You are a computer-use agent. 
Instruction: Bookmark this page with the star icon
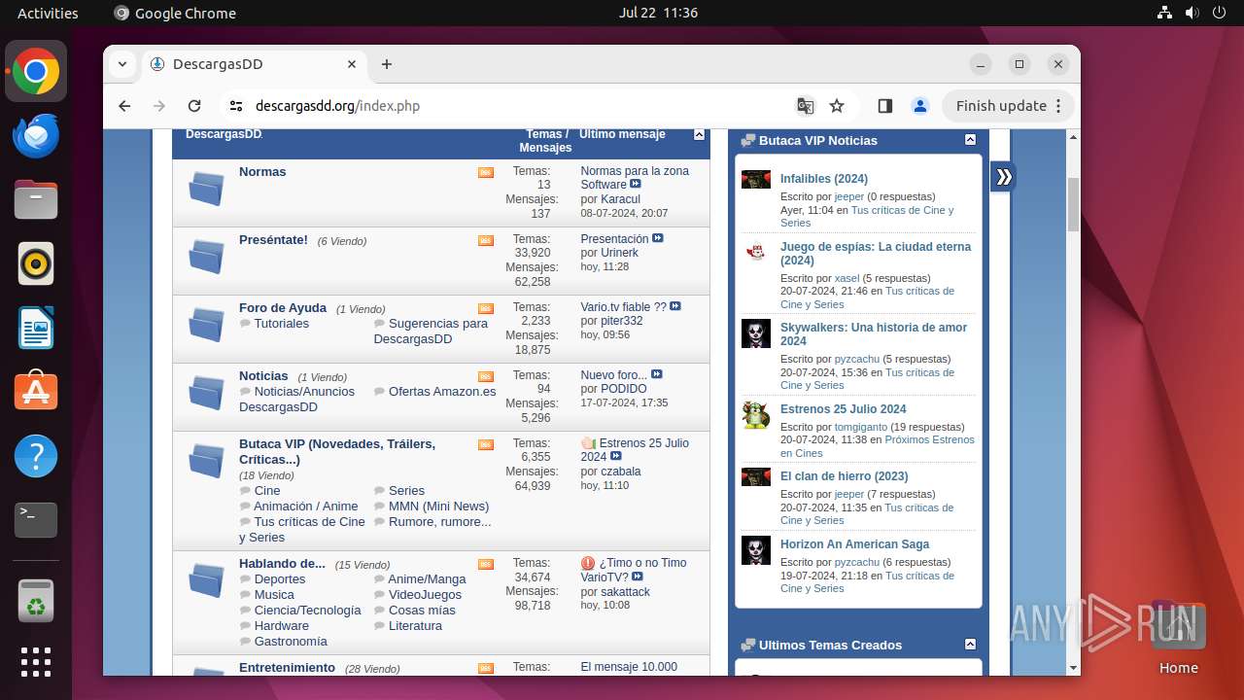tap(837, 106)
